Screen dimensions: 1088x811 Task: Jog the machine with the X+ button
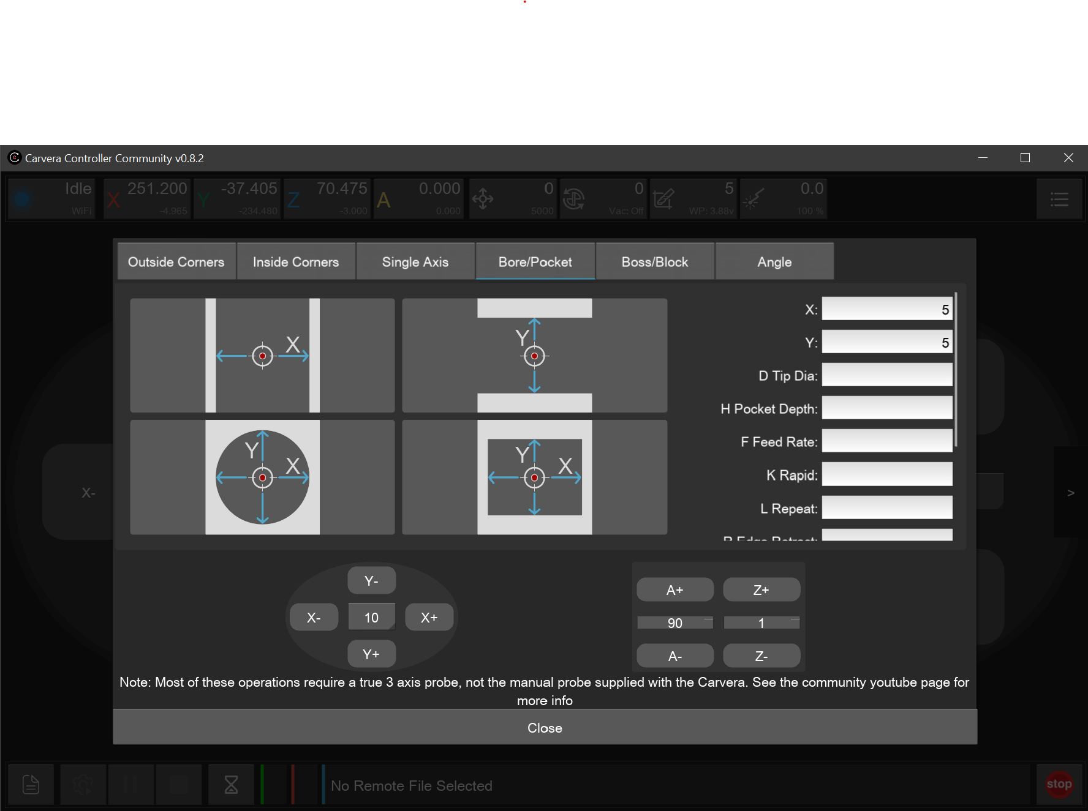(429, 618)
